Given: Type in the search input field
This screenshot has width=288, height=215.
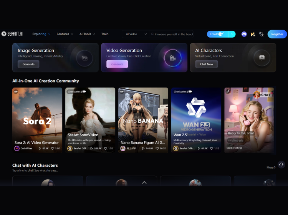Looking at the screenshot, I should [175, 34].
